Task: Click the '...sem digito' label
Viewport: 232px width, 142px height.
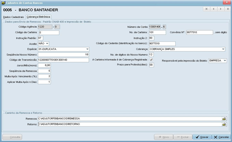Action: click(x=220, y=32)
